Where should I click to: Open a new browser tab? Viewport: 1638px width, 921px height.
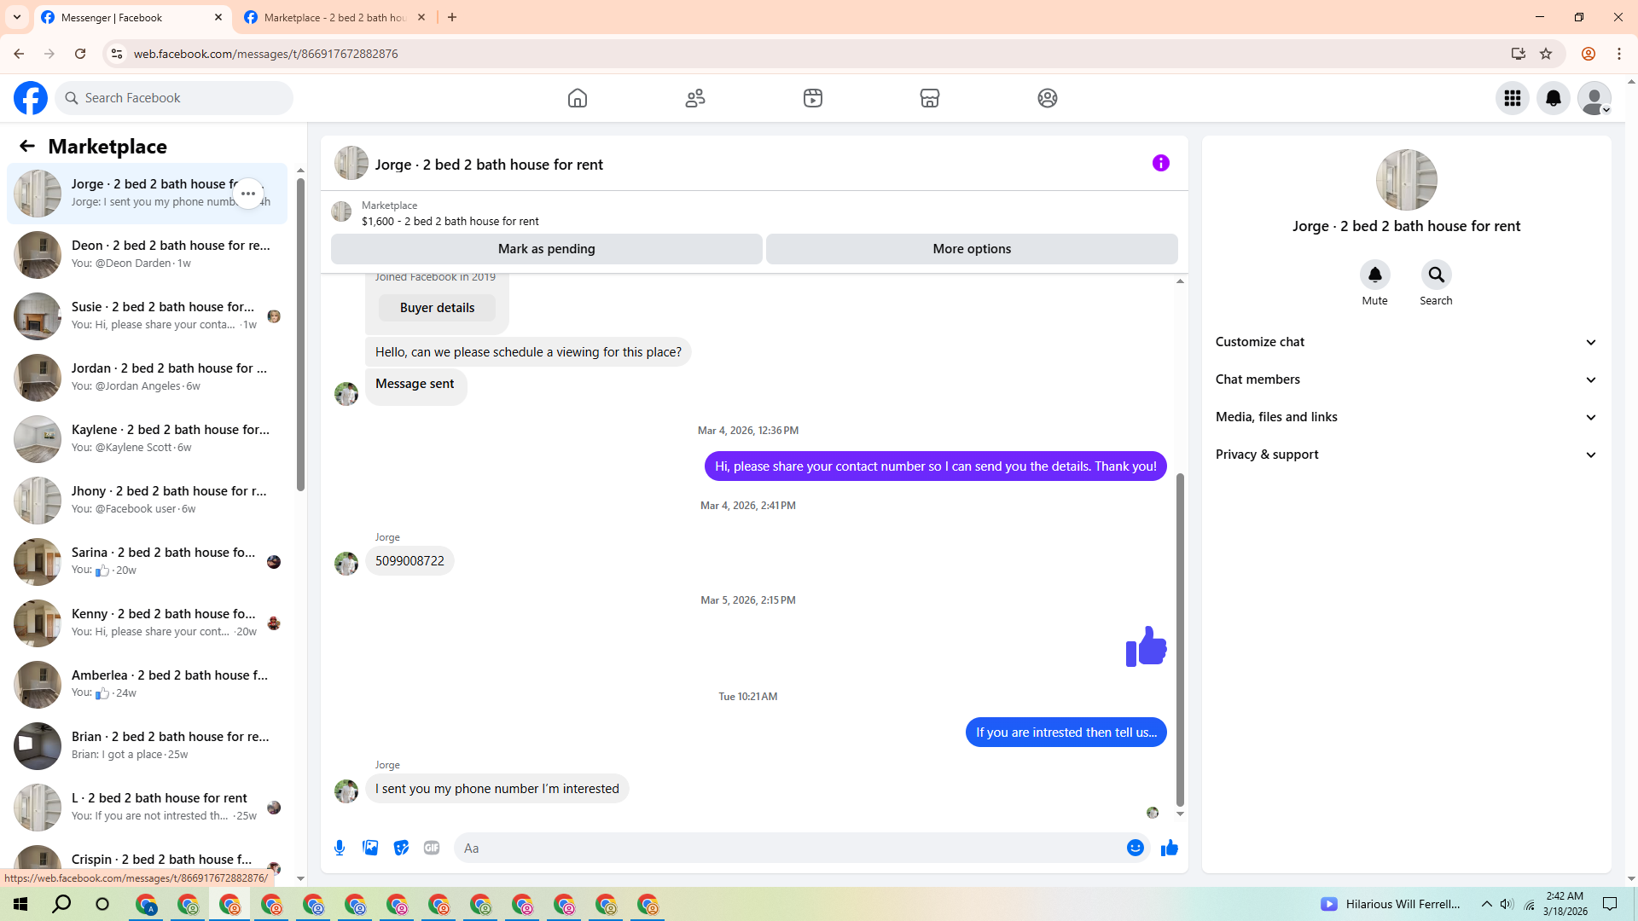452,17
